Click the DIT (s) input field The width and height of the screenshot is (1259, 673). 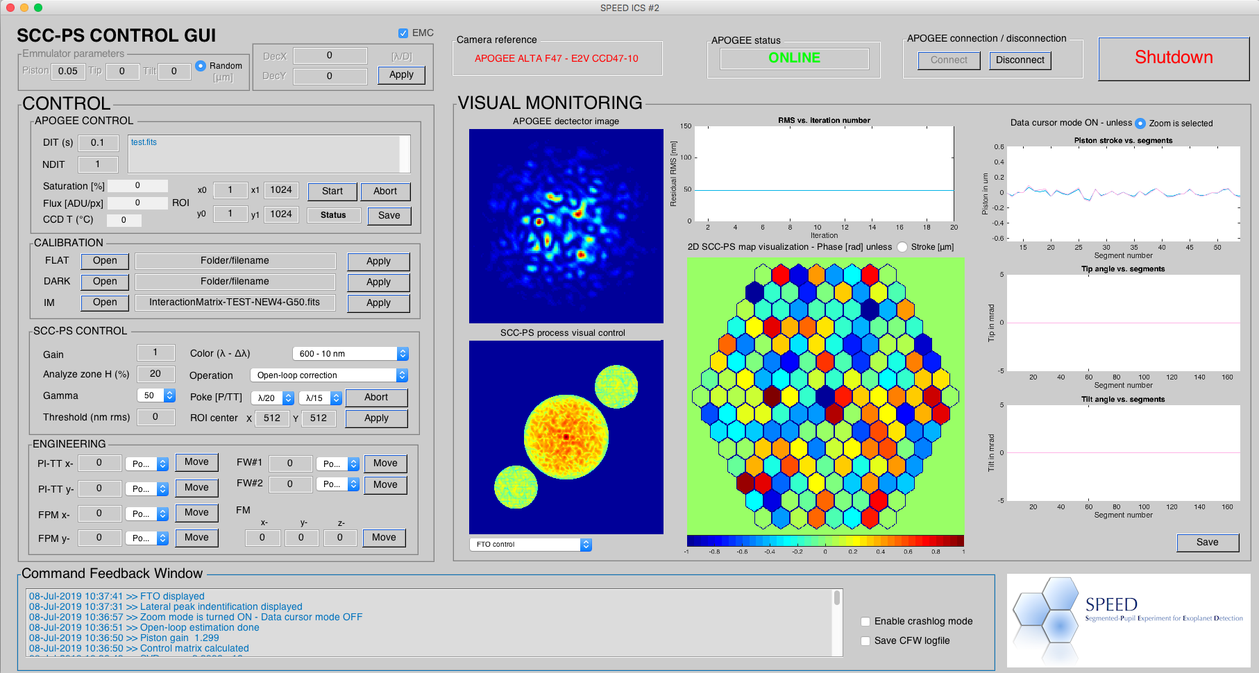pos(97,143)
